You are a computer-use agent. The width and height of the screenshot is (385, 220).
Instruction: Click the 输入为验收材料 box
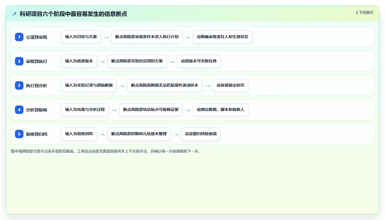(79, 134)
